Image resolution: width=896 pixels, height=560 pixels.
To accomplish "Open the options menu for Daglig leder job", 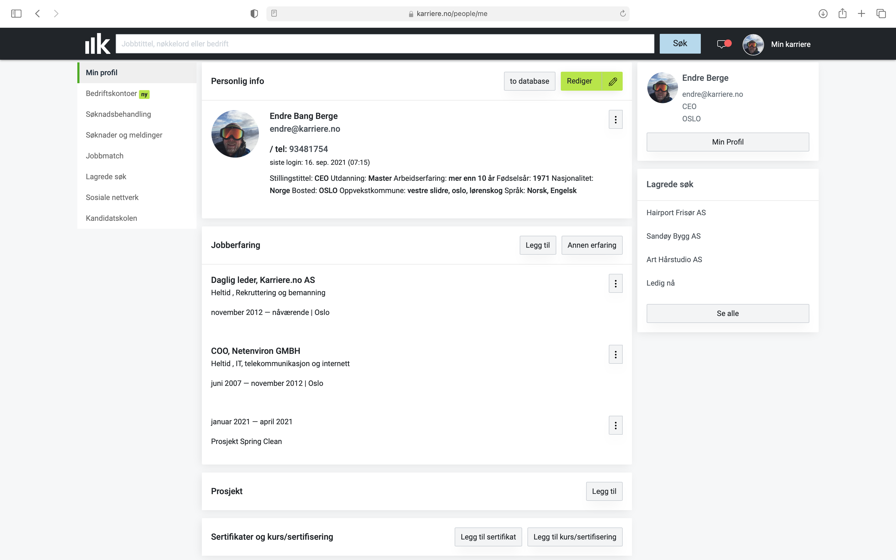I will pos(615,283).
